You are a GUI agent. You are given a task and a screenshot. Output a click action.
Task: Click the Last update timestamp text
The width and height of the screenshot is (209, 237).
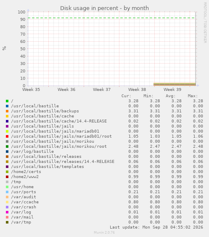tap(156, 227)
